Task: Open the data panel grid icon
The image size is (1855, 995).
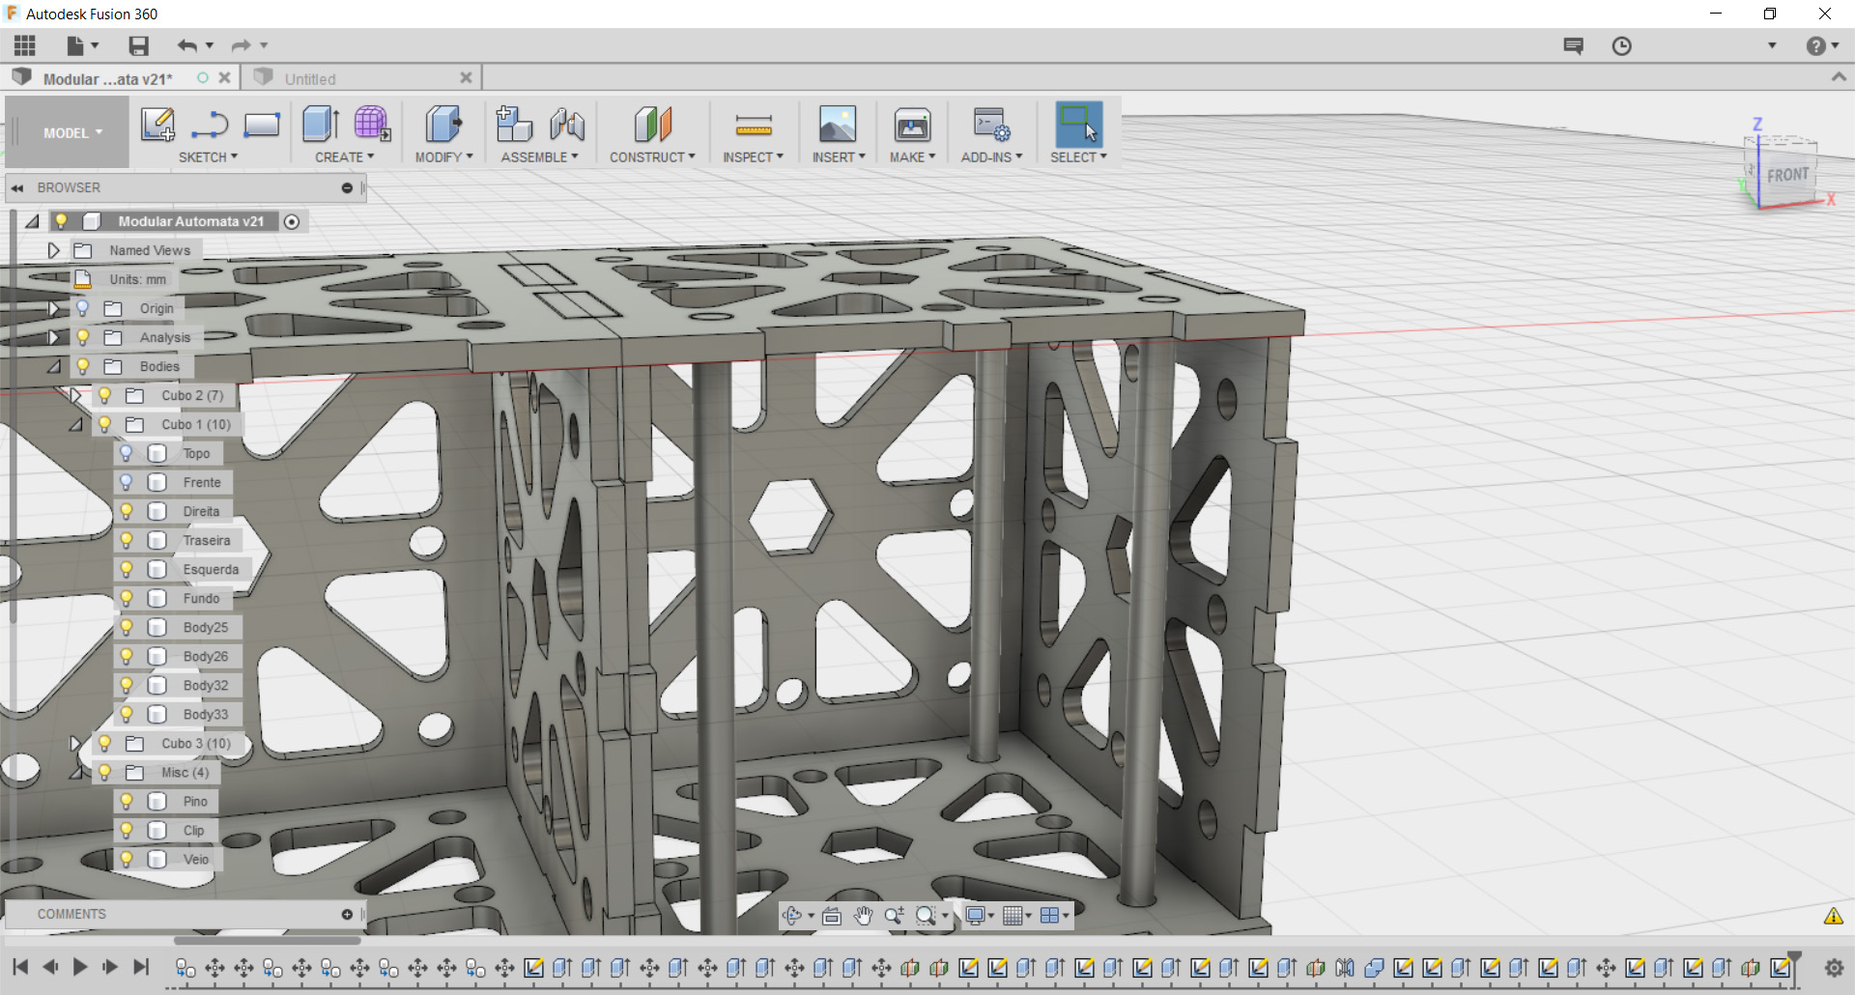Action: (25, 45)
